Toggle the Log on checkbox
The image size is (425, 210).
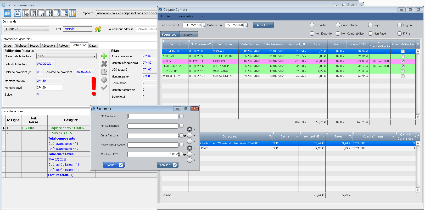coord(400,25)
